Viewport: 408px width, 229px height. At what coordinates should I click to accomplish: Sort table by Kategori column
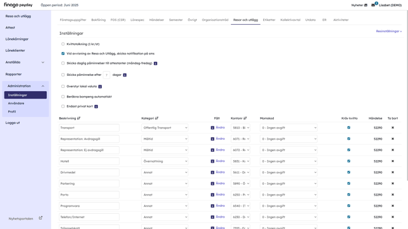coord(157,118)
